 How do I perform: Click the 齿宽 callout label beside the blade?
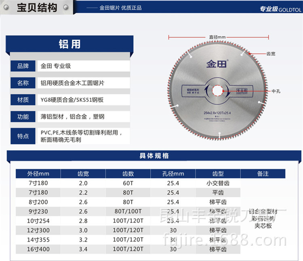pos(271,54)
